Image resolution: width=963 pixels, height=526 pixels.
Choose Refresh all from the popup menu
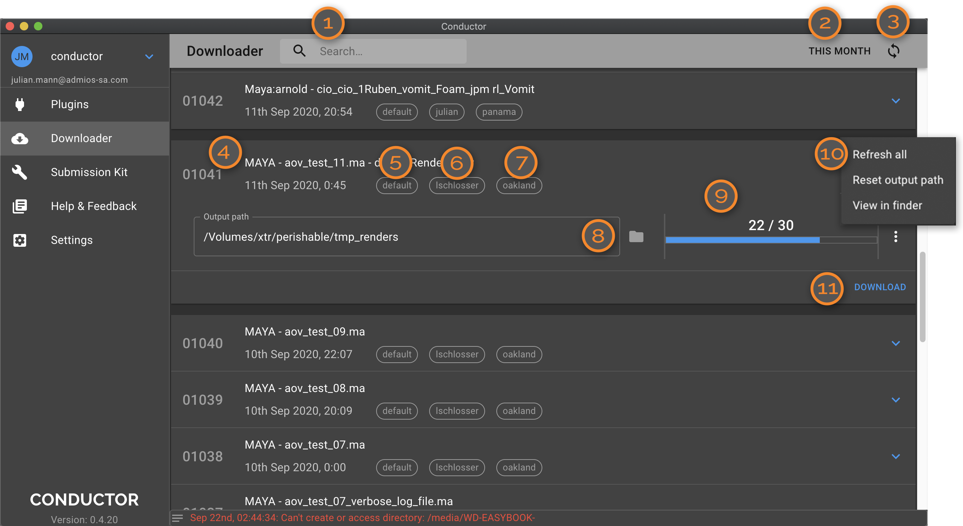[879, 154]
